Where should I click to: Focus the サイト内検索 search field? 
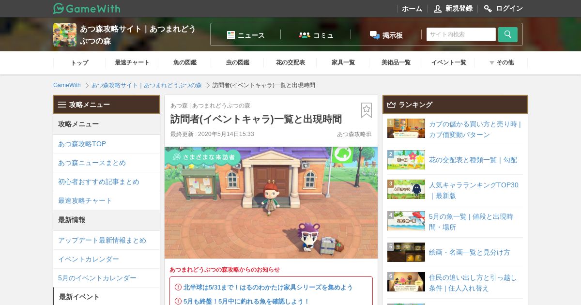pyautogui.click(x=461, y=34)
